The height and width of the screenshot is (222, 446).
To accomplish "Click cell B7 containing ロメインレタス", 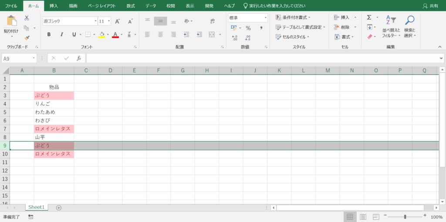I will coord(54,129).
